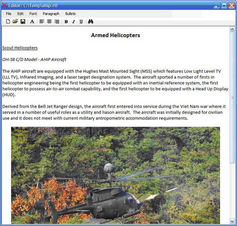Open the Font menu
Image resolution: width=237 pixels, height=226 pixels.
33,14
